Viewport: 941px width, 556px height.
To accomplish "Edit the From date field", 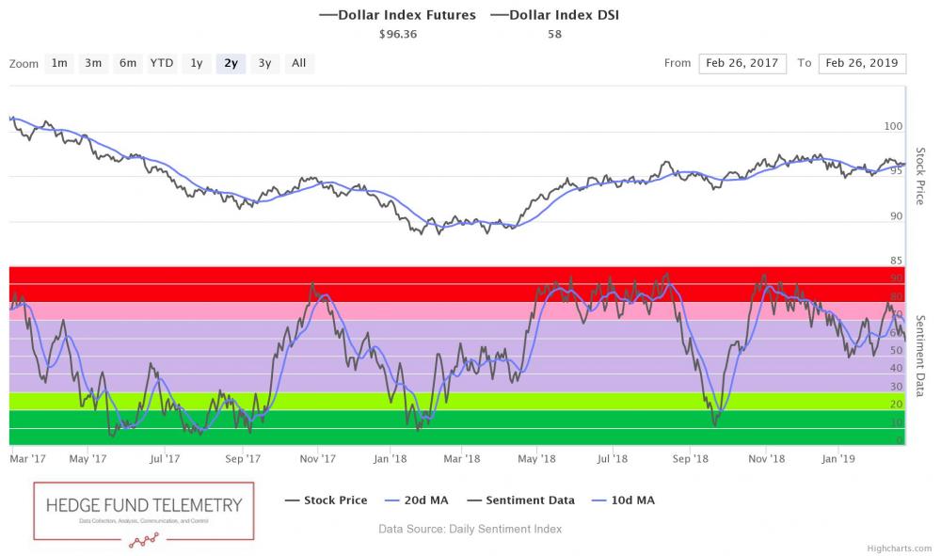I will 742,63.
